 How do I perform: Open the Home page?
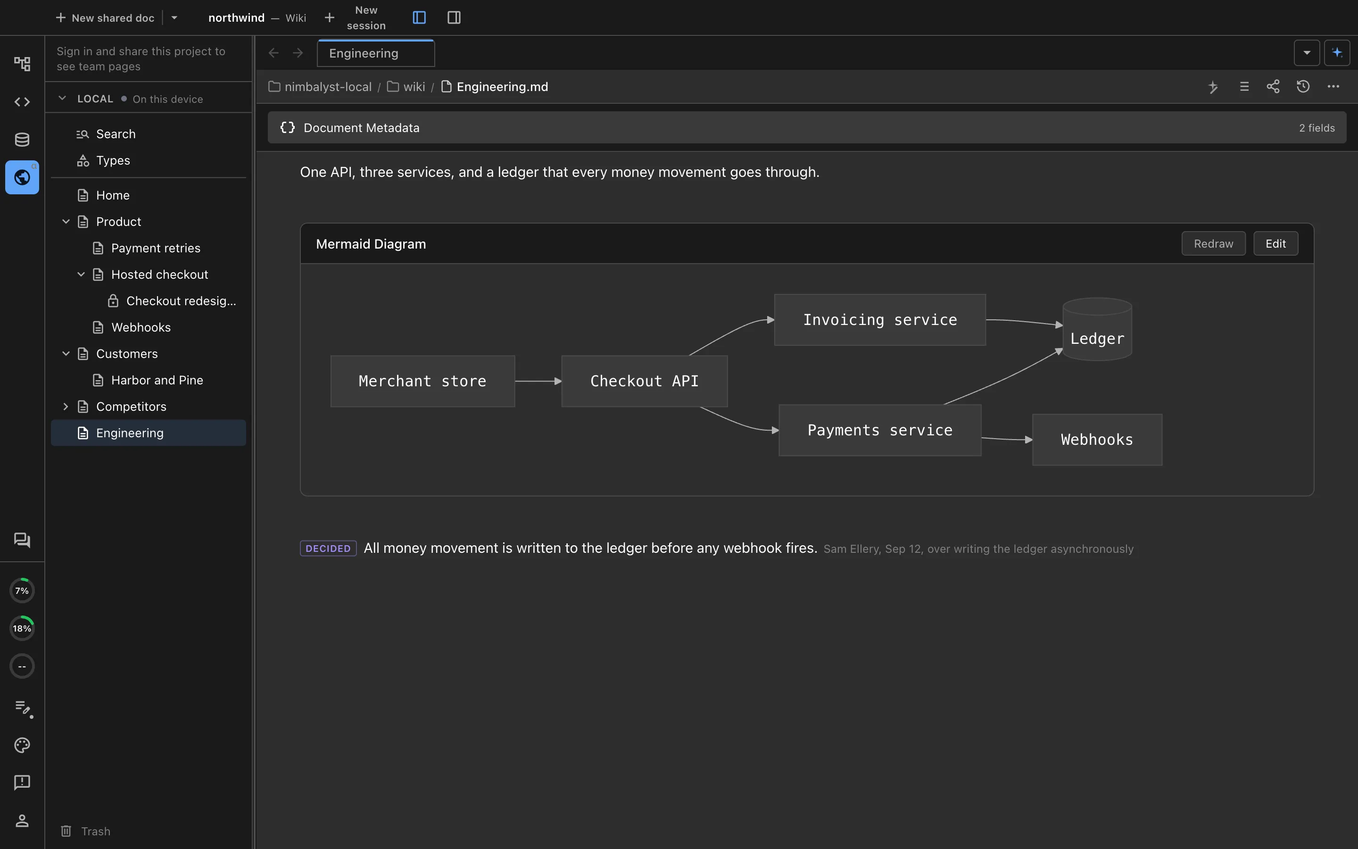(148, 195)
